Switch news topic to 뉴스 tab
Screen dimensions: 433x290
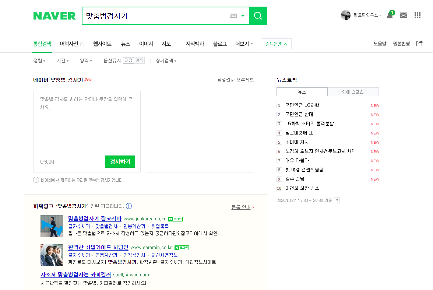[302, 92]
